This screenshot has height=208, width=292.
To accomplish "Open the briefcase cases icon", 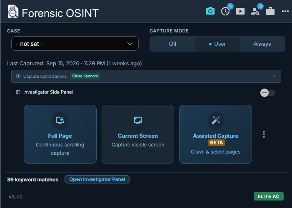I will 270,11.
